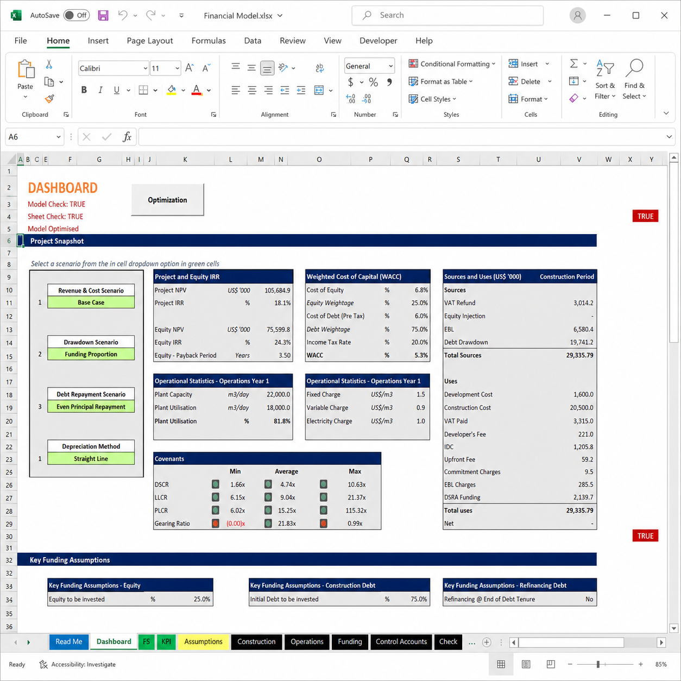The image size is (681, 681).
Task: Click the Wrap Text icon
Action: 320,68
